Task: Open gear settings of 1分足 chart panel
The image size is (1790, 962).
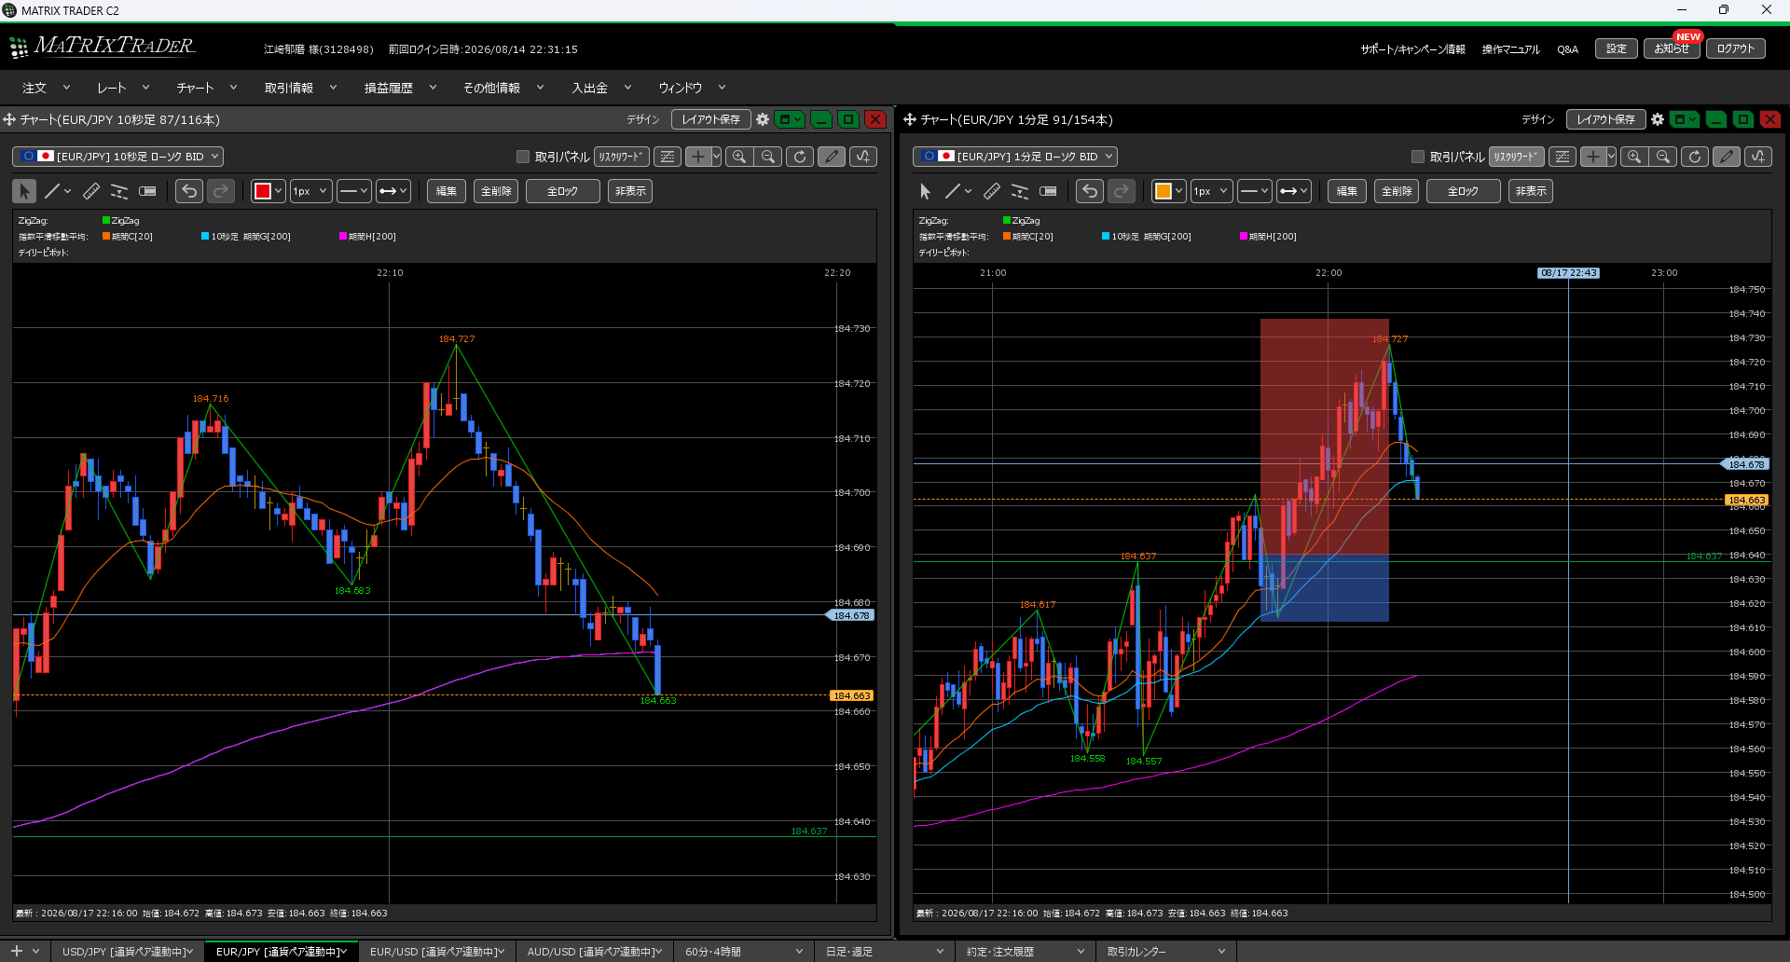Action: (1658, 119)
